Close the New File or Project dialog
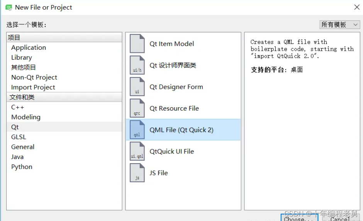 tap(357, 7)
